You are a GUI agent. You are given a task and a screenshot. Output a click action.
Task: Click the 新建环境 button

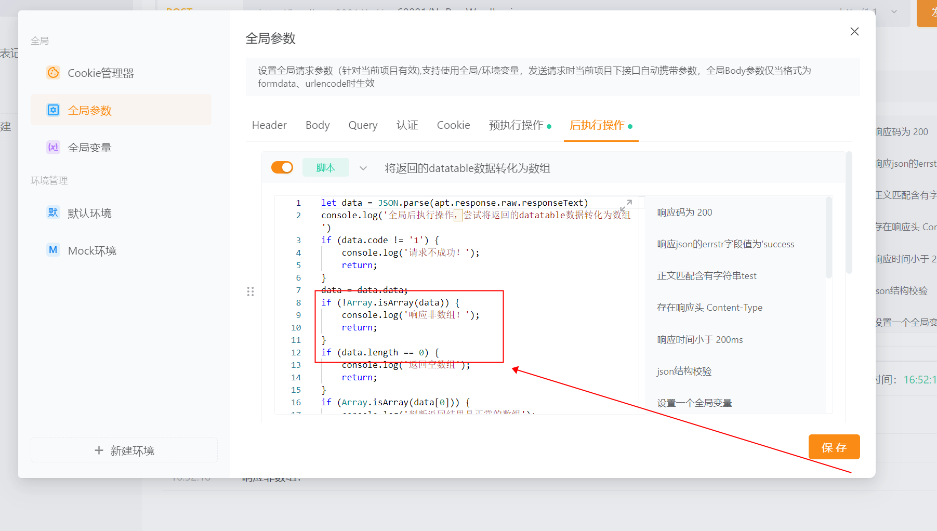124,450
